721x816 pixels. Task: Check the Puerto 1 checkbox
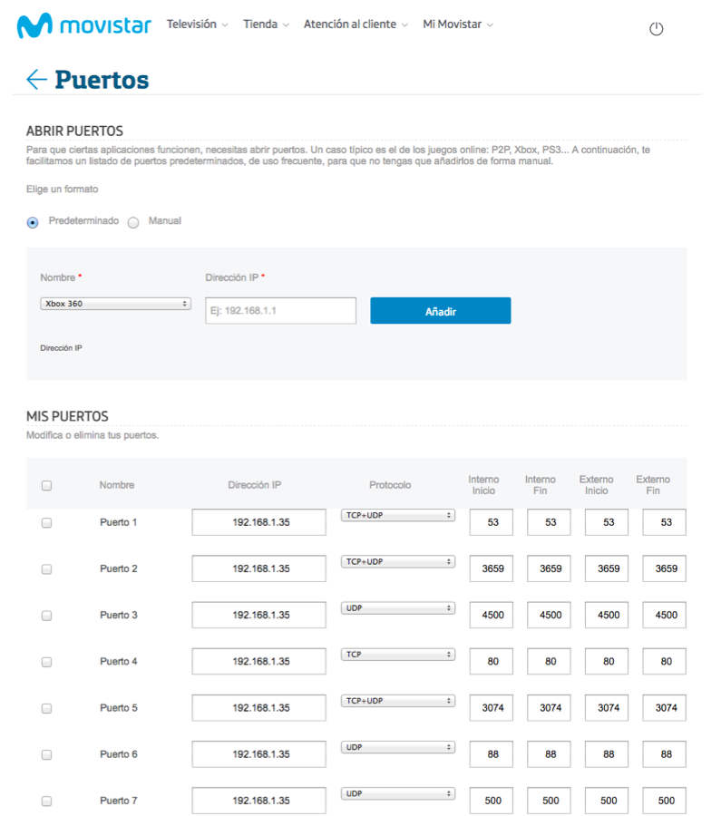(x=47, y=523)
